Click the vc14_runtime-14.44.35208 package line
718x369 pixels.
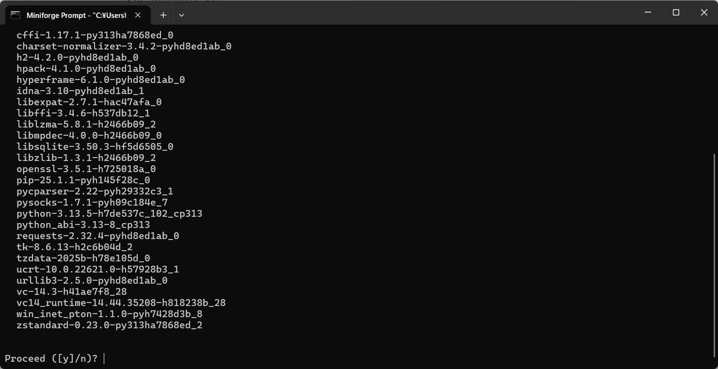point(121,303)
